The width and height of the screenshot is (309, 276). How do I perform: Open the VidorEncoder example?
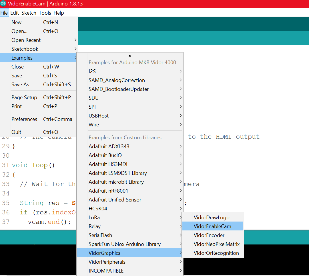tap(213, 235)
